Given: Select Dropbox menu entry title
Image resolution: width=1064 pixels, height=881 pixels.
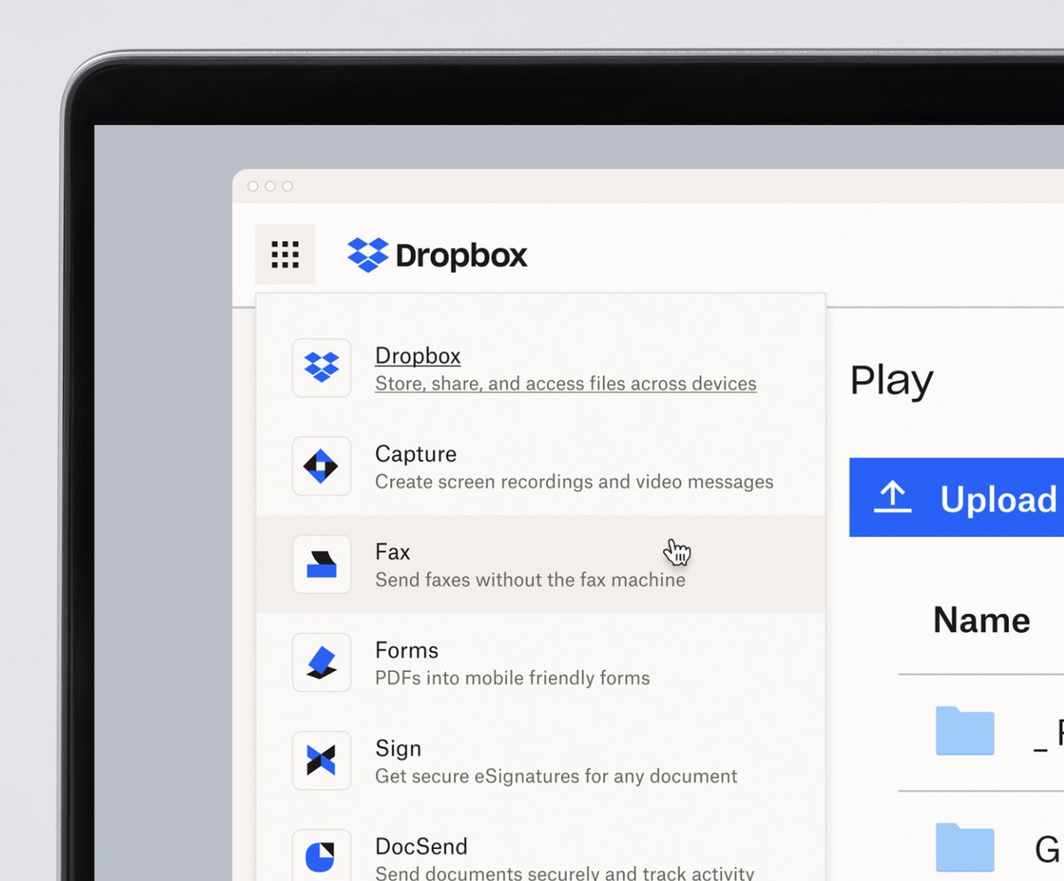Looking at the screenshot, I should [x=418, y=355].
